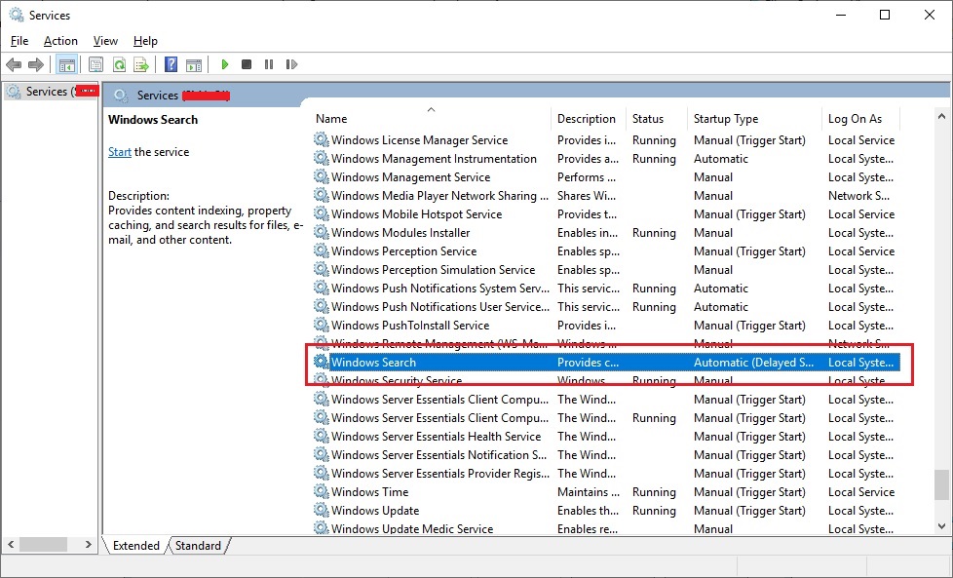This screenshot has height=578, width=953.
Task: Sort by the Description column header
Action: tap(589, 119)
